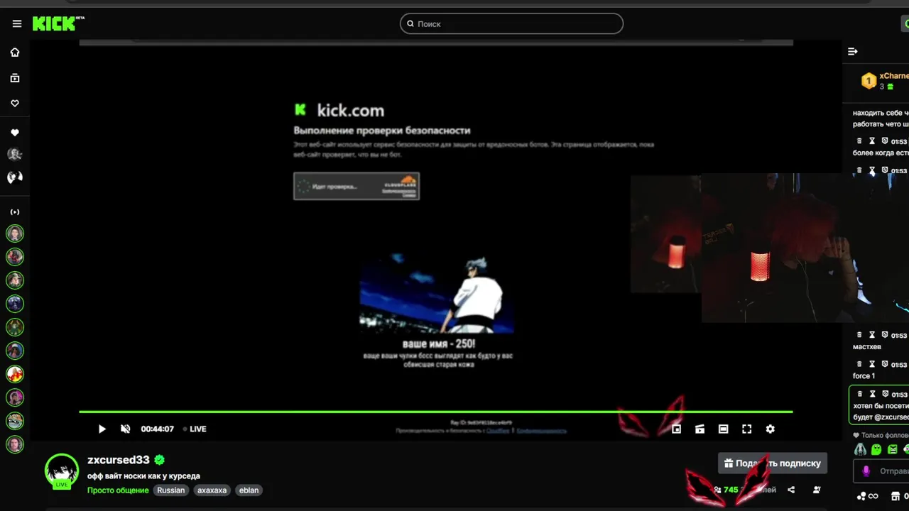
Task: Focus the Поиск search field
Action: pos(511,23)
